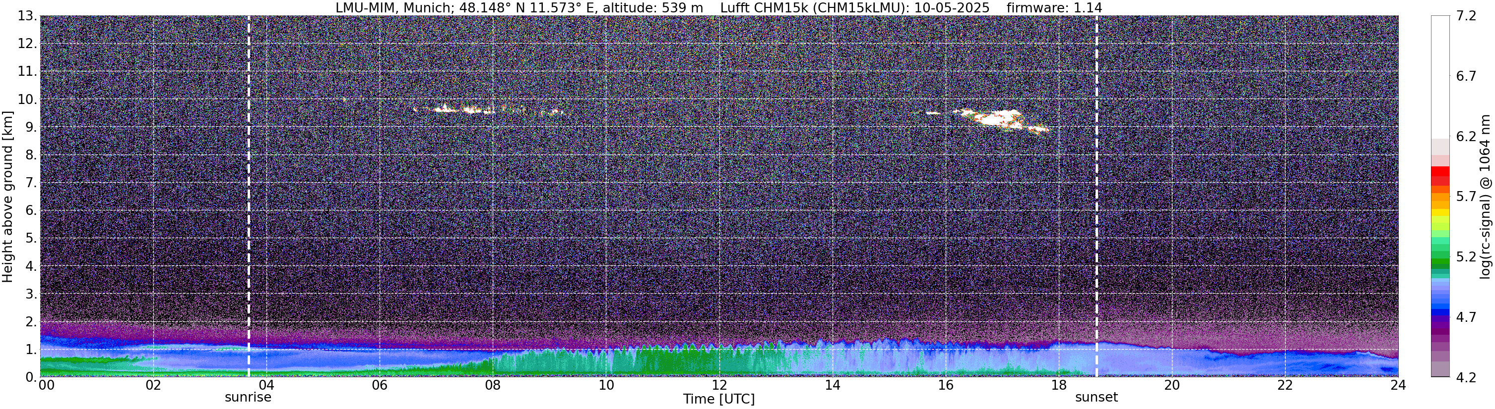
Task: Click the time axis tick '24'
Action: [x=1398, y=385]
